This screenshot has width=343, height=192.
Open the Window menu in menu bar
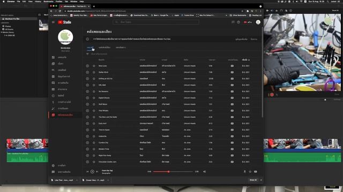click(74, 1)
